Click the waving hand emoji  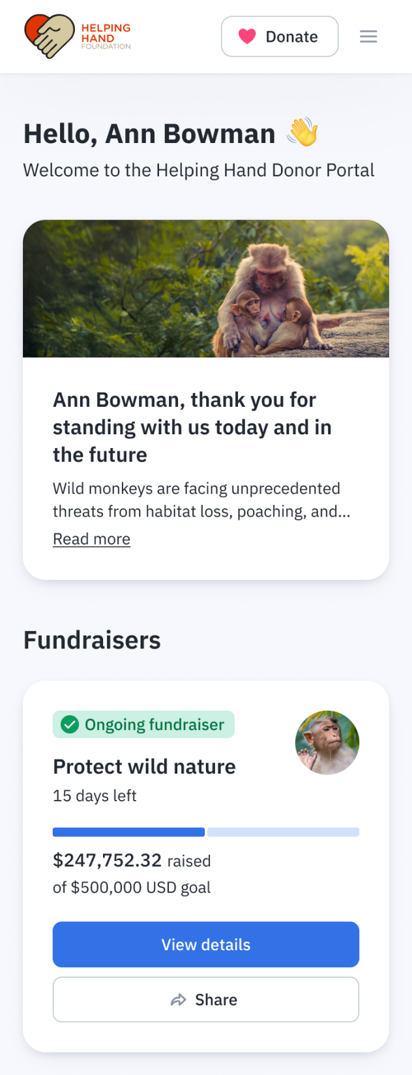click(x=302, y=133)
